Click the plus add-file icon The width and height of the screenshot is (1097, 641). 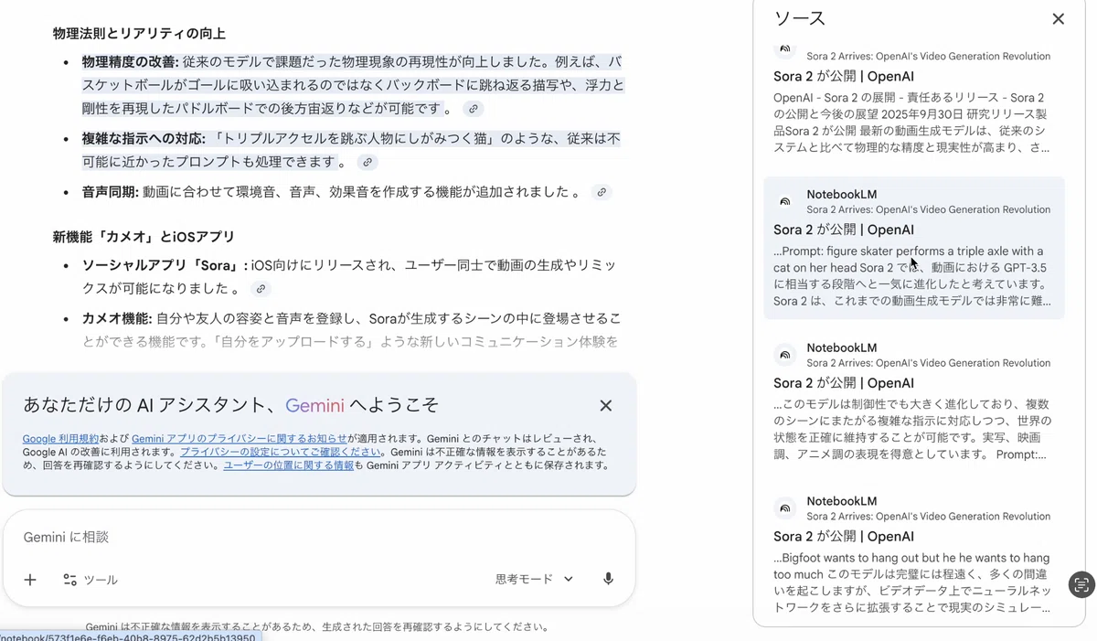(x=30, y=579)
